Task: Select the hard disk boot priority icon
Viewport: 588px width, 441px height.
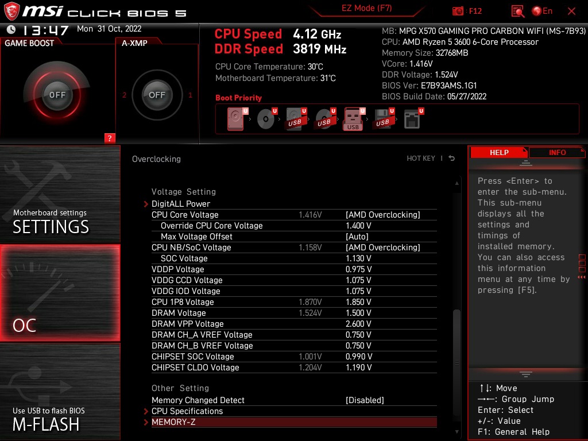Action: (x=236, y=119)
